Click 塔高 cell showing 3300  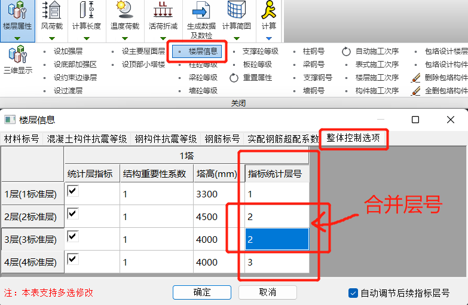pos(219,194)
